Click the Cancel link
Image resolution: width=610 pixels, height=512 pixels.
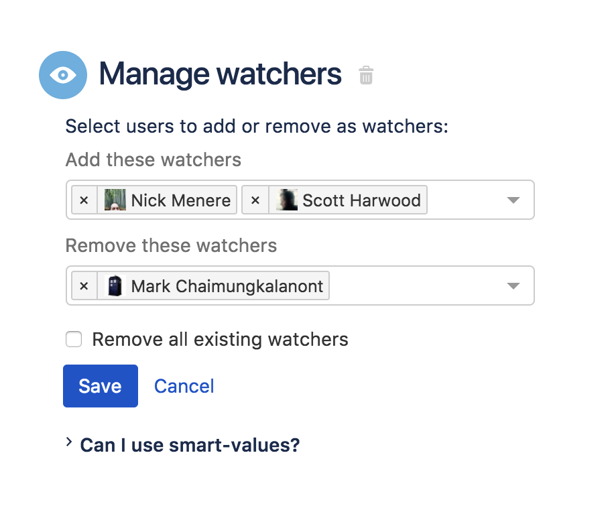[184, 386]
